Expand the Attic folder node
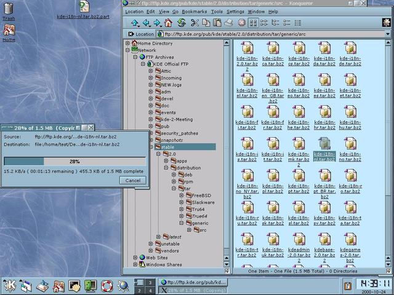 151,71
